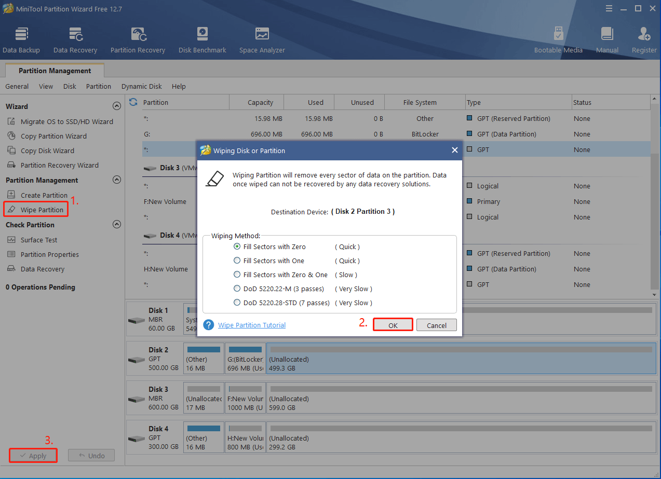Cancel the wipe dialog

(x=437, y=325)
